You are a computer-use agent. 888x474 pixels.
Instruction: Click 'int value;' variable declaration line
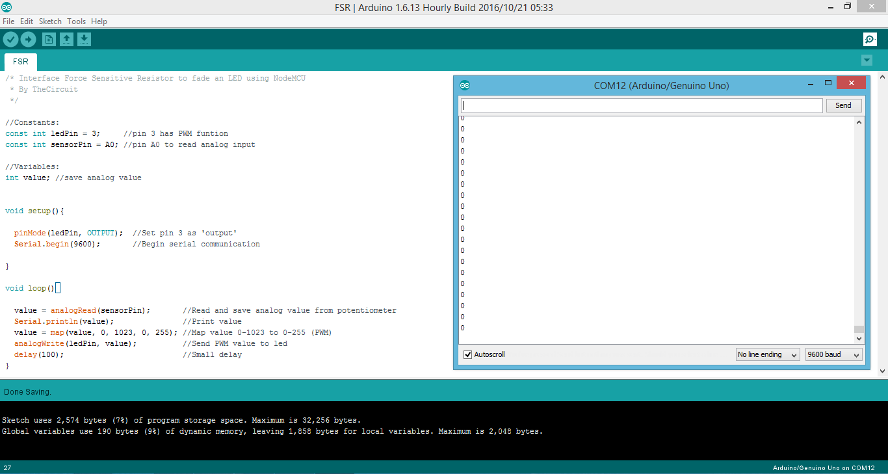point(73,178)
